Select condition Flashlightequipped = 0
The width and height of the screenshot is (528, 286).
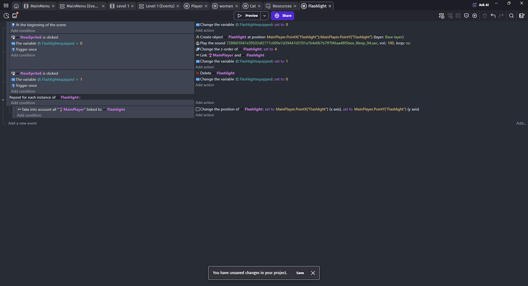[x=47, y=43]
